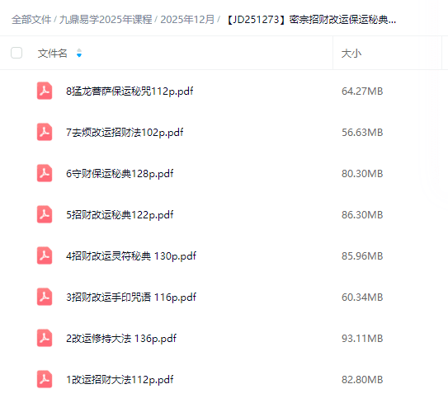Open file 1改运招财大法112p.pdf
This screenshot has width=448, height=417.
(120, 380)
